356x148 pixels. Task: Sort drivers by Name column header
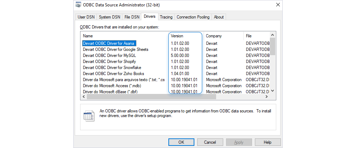88,36
